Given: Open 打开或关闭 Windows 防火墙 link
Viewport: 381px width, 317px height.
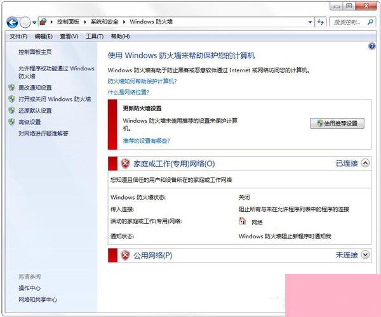Looking at the screenshot, I should (55, 99).
